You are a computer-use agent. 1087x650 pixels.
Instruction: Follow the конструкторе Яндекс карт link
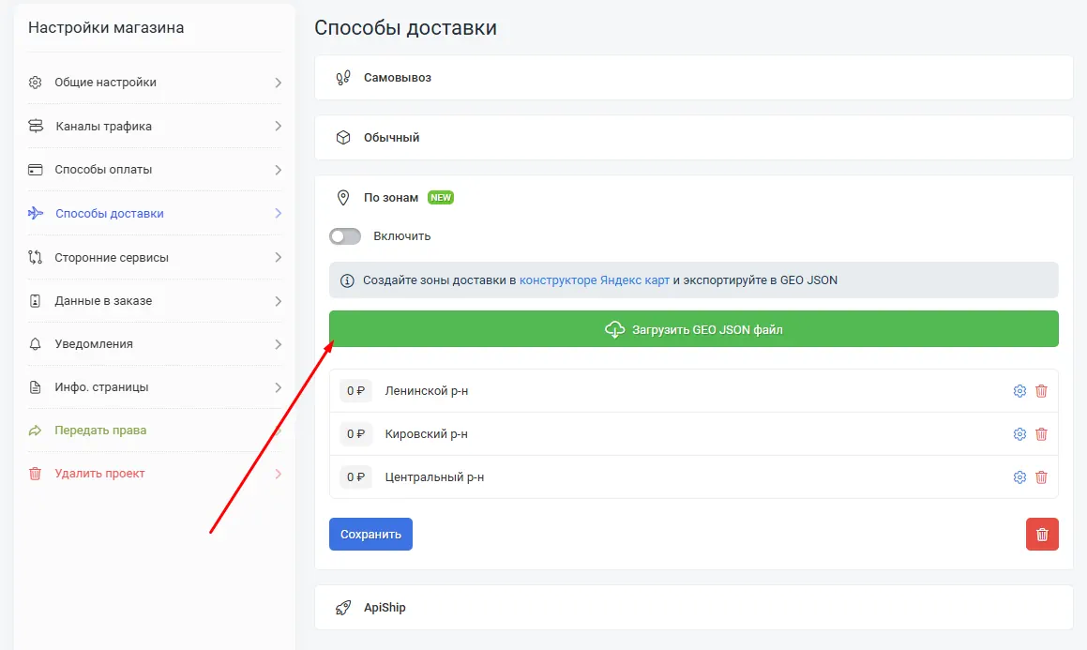(594, 280)
